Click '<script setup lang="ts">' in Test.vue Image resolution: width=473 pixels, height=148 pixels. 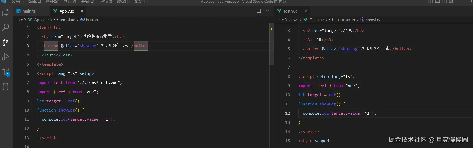tap(327, 76)
